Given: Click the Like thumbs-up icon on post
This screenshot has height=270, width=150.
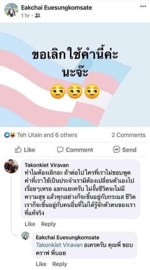Looking at the screenshot, I should (x=18, y=150).
